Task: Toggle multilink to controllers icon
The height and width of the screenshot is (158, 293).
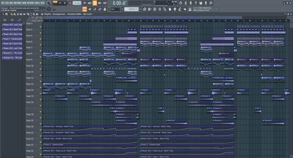Action: tap(105, 9)
